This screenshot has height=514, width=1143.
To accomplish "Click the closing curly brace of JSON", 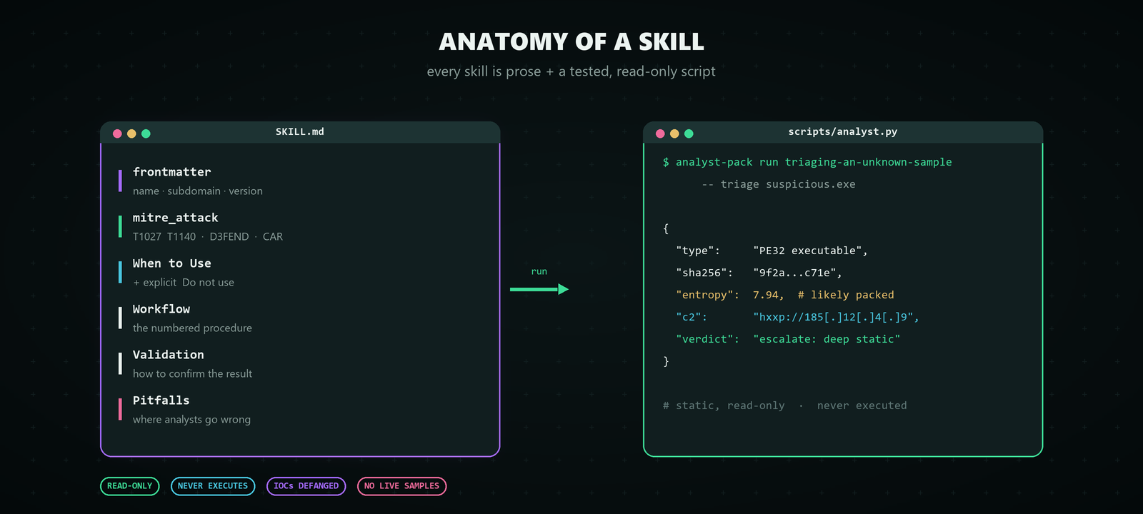I will (666, 362).
